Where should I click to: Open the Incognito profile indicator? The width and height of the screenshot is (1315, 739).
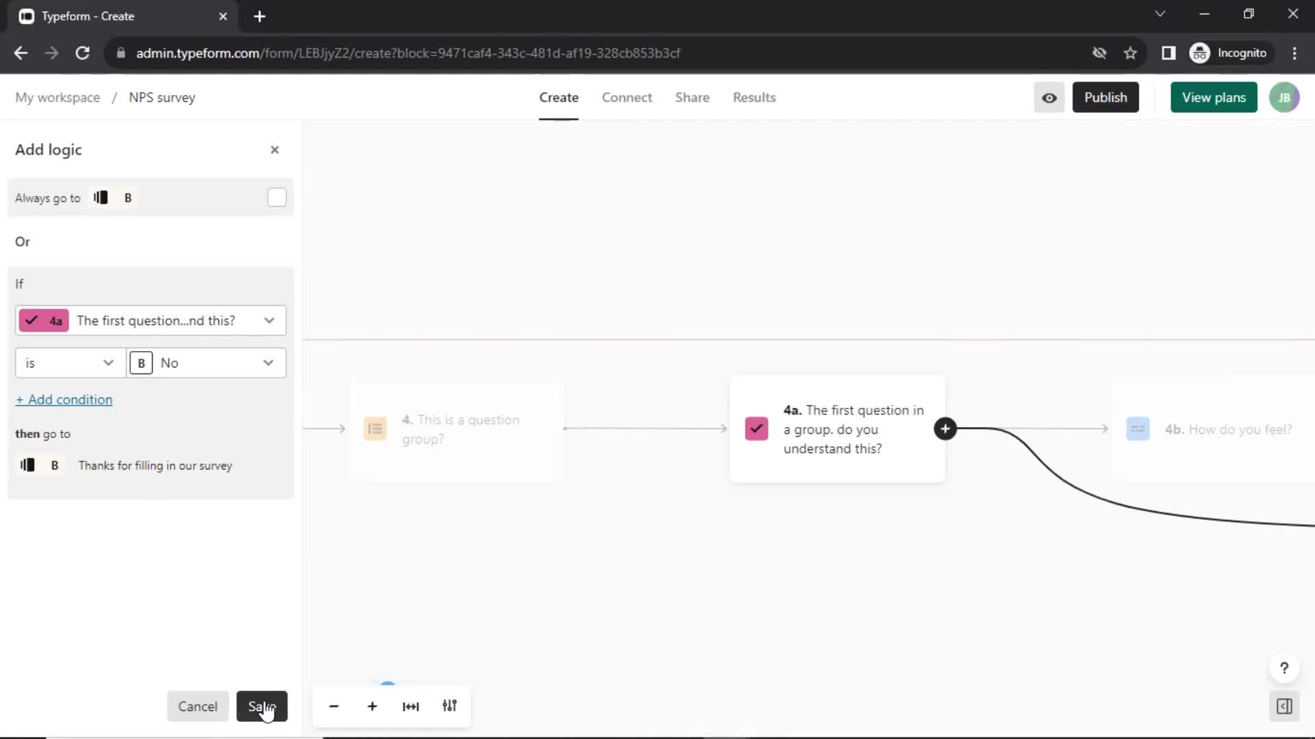1229,53
